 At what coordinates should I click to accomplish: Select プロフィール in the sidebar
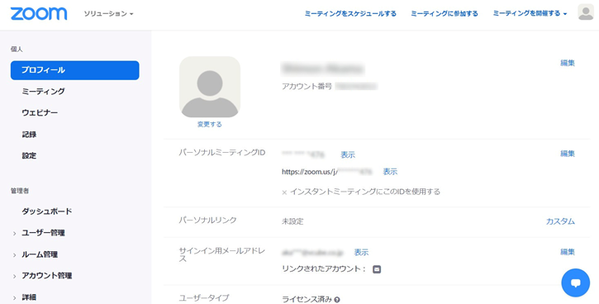75,70
